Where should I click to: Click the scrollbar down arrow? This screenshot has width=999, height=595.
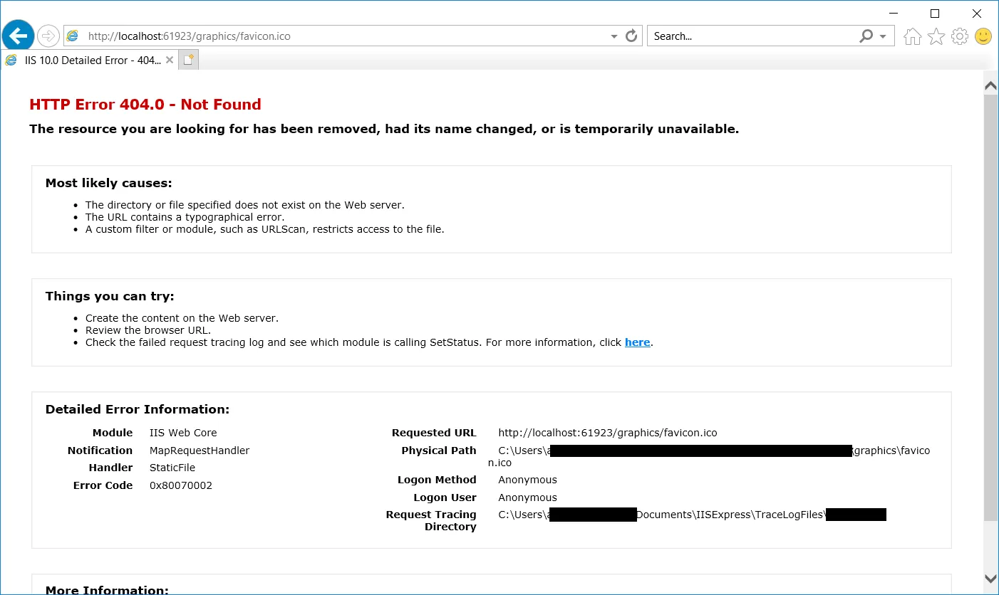[990, 579]
